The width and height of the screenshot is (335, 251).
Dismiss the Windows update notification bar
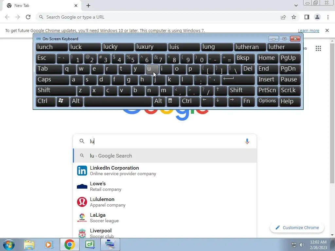(327, 30)
